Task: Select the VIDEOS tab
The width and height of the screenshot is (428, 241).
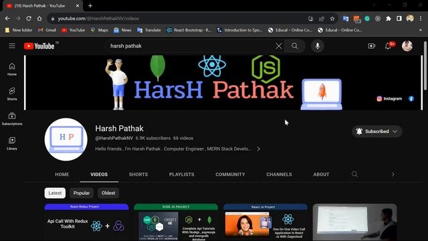Action: 99,174
